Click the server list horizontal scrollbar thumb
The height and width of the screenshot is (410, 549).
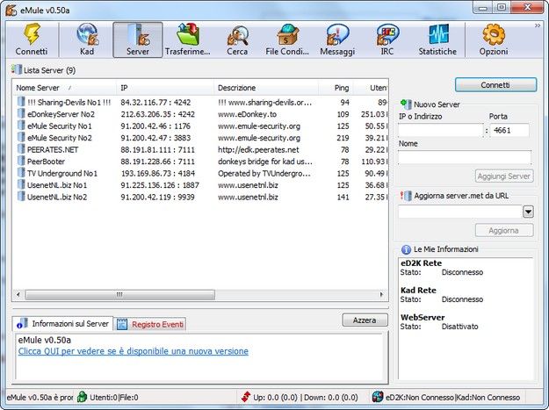point(119,295)
